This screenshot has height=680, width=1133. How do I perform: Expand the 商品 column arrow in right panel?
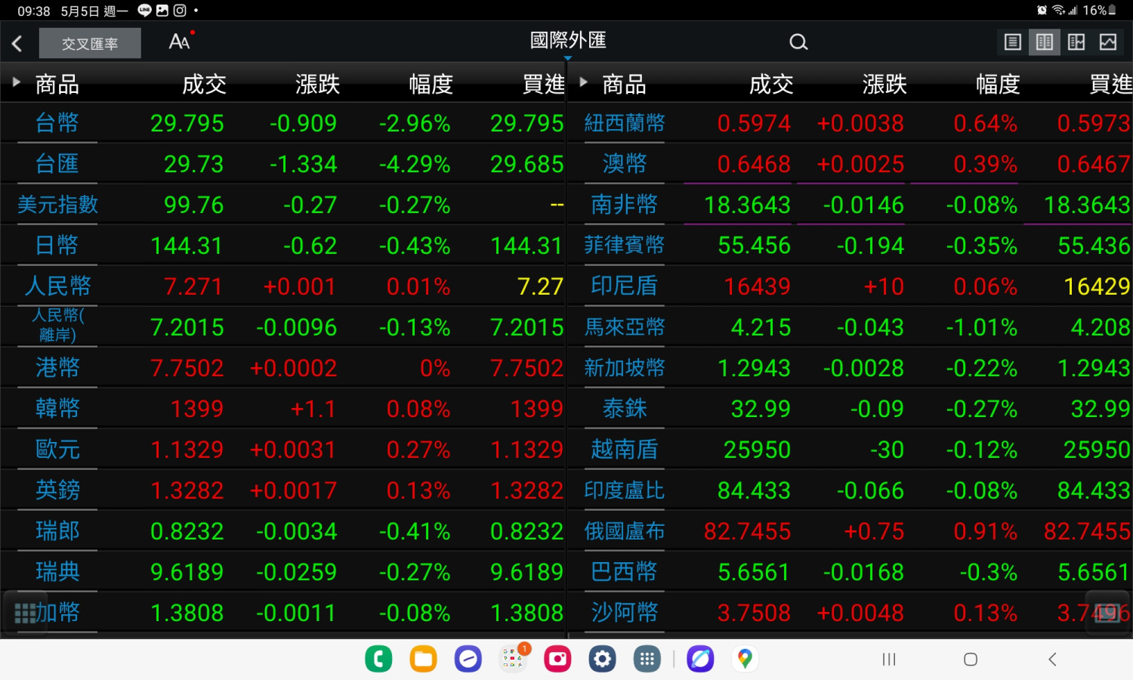click(582, 82)
